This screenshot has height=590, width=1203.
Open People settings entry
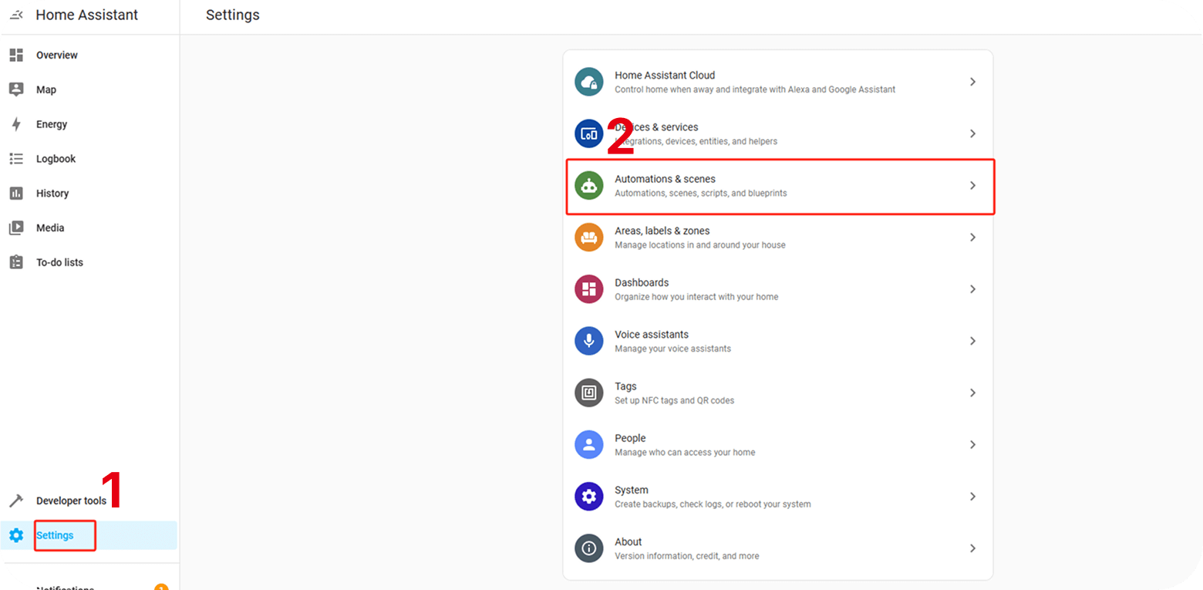[778, 444]
